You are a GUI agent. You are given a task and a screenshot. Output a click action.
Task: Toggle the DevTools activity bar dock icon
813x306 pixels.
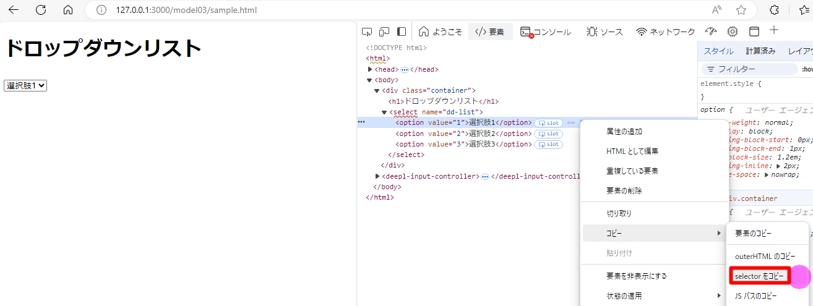[x=402, y=32]
